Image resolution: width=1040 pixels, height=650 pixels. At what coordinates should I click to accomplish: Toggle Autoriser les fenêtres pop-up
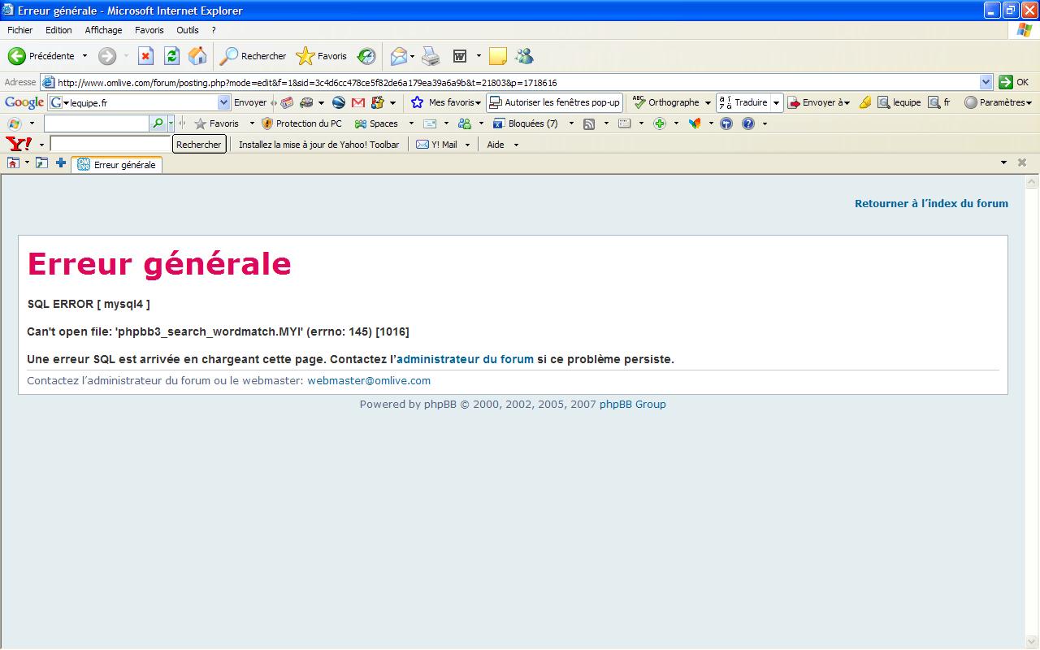tap(553, 102)
